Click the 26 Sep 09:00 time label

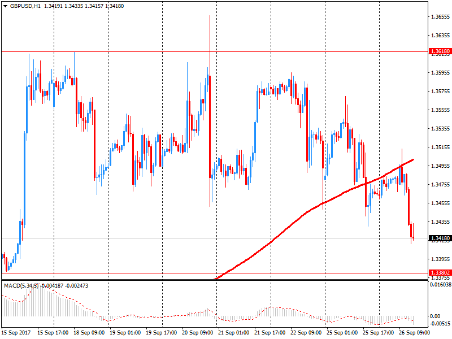point(415,333)
